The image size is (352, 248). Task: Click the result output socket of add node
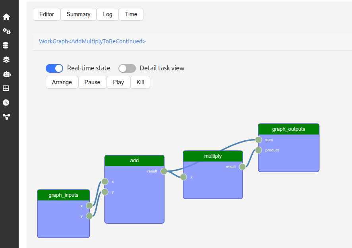pyautogui.click(x=164, y=171)
